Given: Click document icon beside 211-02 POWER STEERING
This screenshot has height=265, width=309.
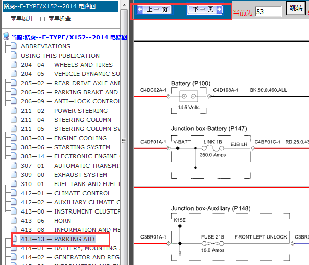Looking at the screenshot, I should [14, 110].
